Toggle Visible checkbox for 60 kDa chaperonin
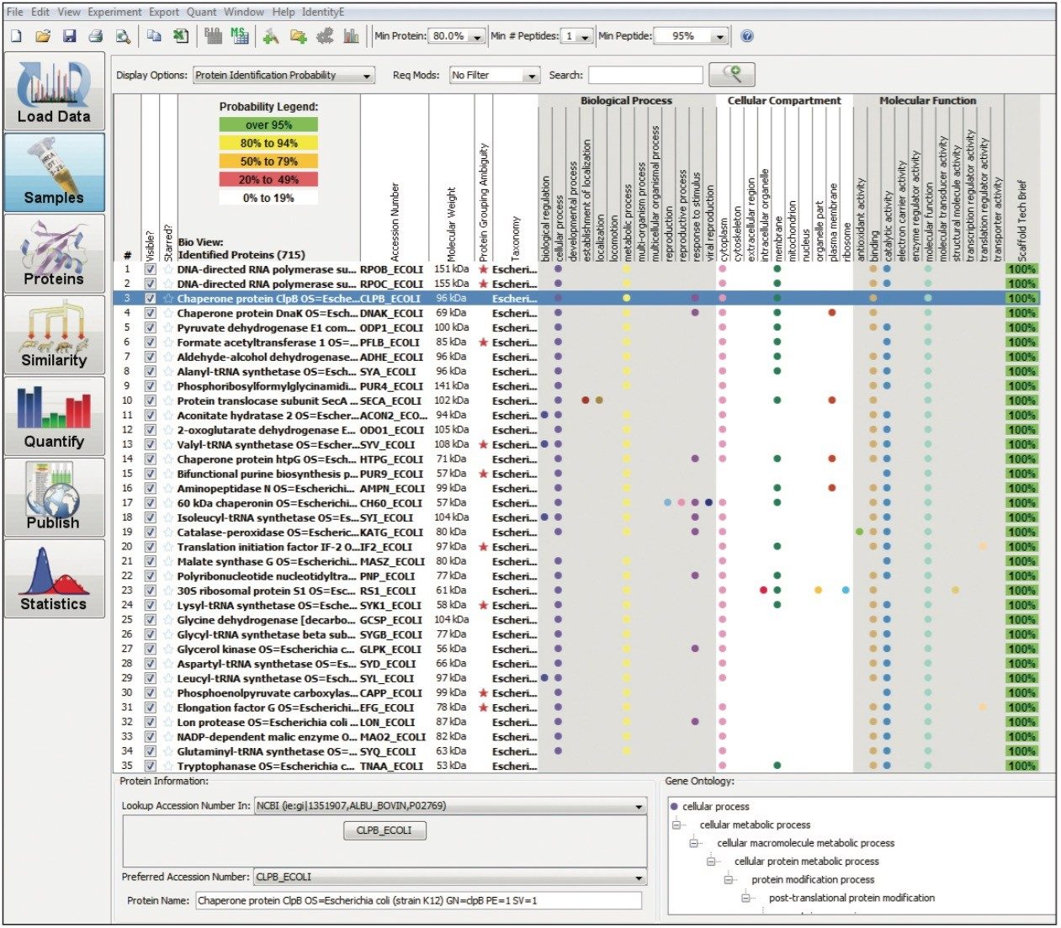The image size is (1061, 928). coord(150,503)
